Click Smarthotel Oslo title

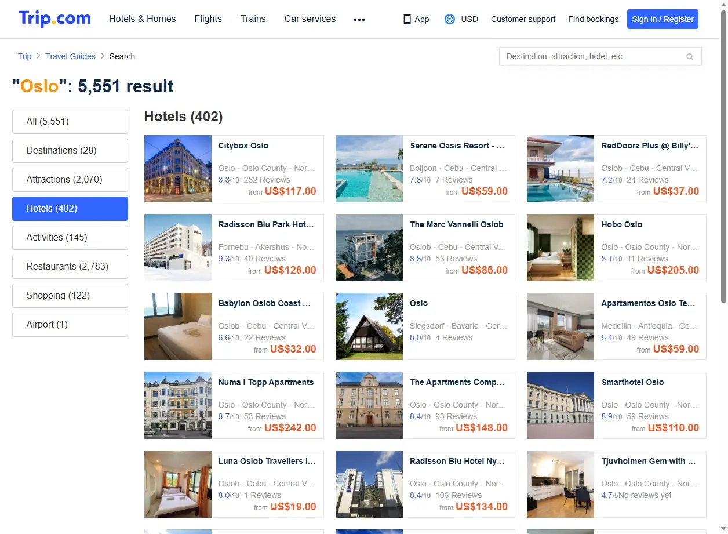[632, 382]
